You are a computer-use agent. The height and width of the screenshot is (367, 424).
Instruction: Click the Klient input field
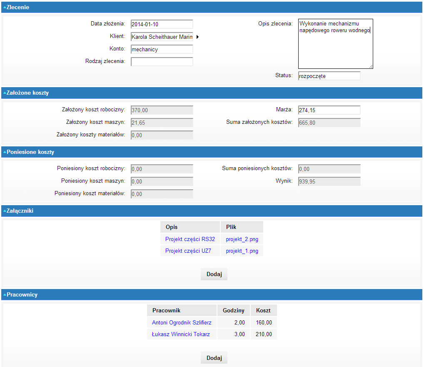click(162, 37)
